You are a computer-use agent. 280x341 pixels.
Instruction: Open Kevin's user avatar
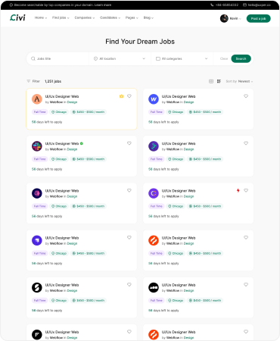(x=224, y=18)
